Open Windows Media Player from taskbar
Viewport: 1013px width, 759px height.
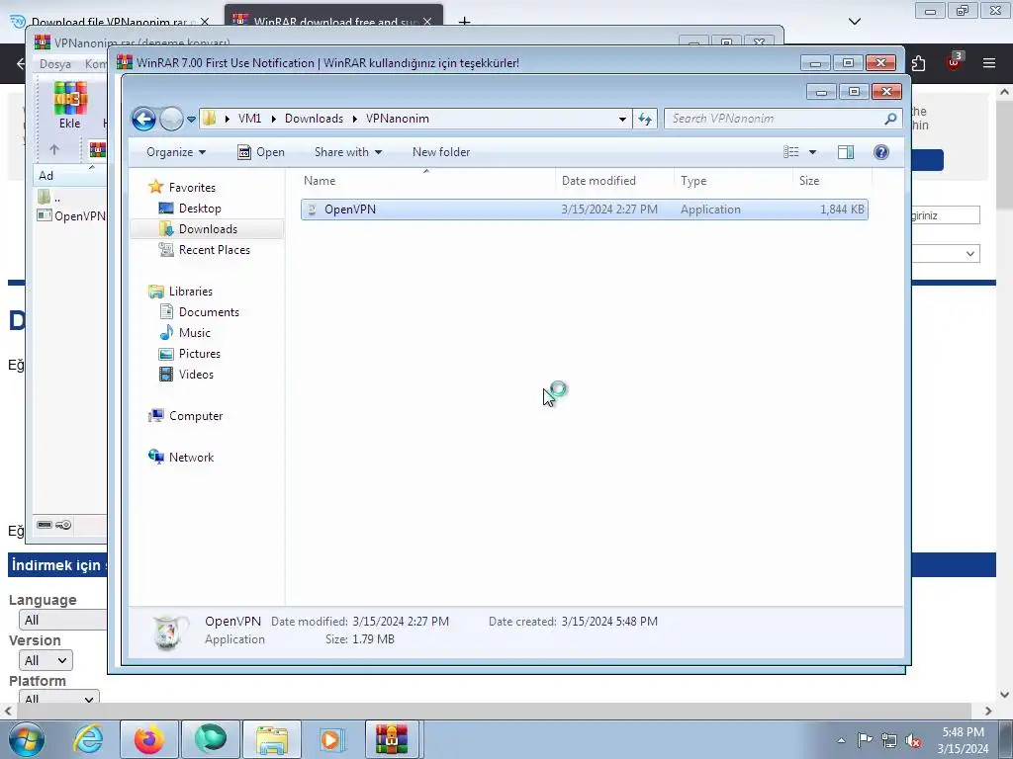[330, 739]
